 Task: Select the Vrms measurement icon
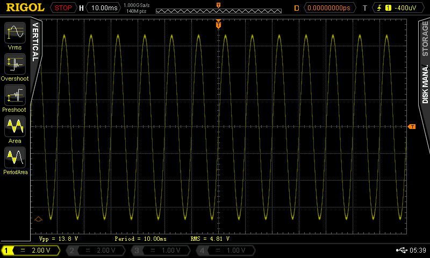tap(15, 33)
